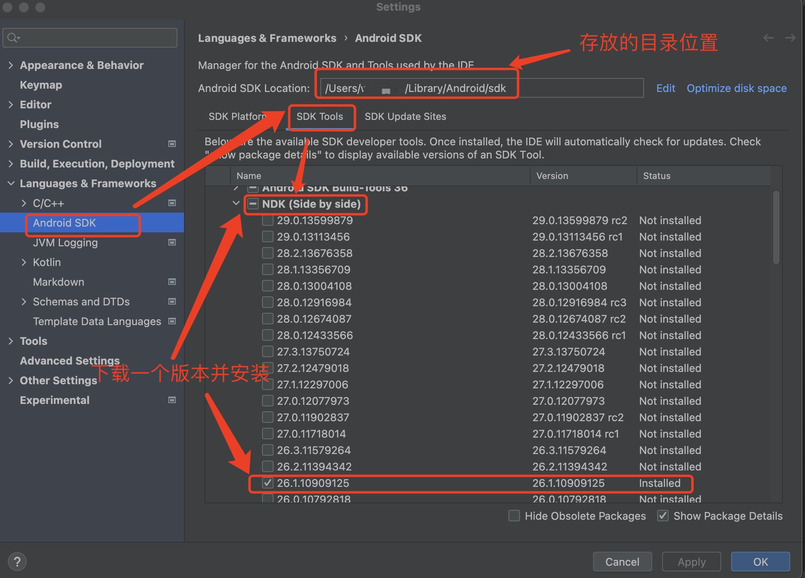Sort by the Name column header

click(380, 176)
